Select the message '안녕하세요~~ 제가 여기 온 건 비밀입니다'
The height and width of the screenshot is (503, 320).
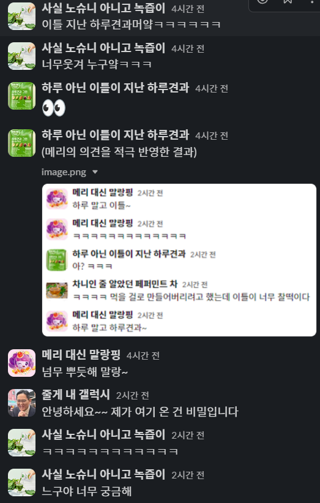(140, 412)
